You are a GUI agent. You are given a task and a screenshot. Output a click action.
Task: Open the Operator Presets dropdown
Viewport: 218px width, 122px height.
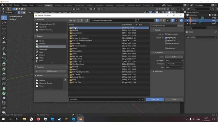point(164,26)
